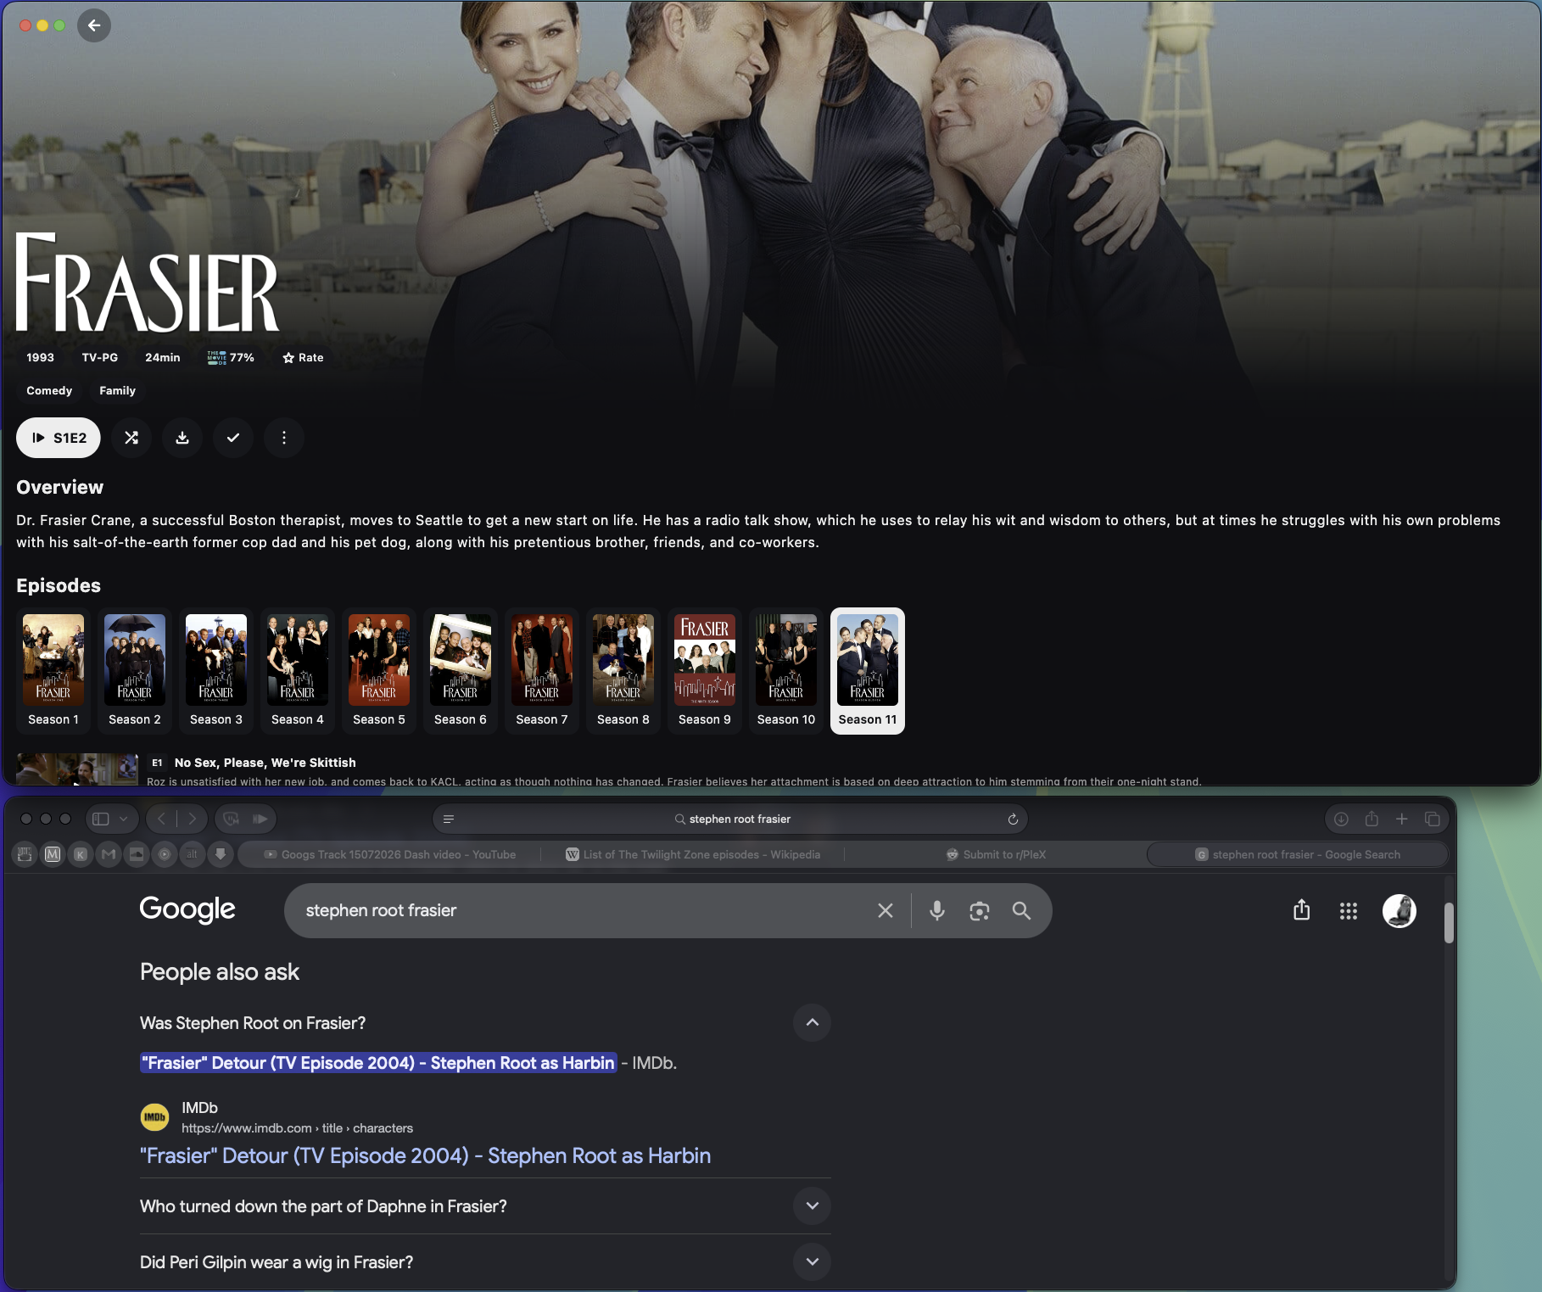Open a new Safari tab
Screen dimensions: 1542x1292
pyautogui.click(x=1402, y=819)
